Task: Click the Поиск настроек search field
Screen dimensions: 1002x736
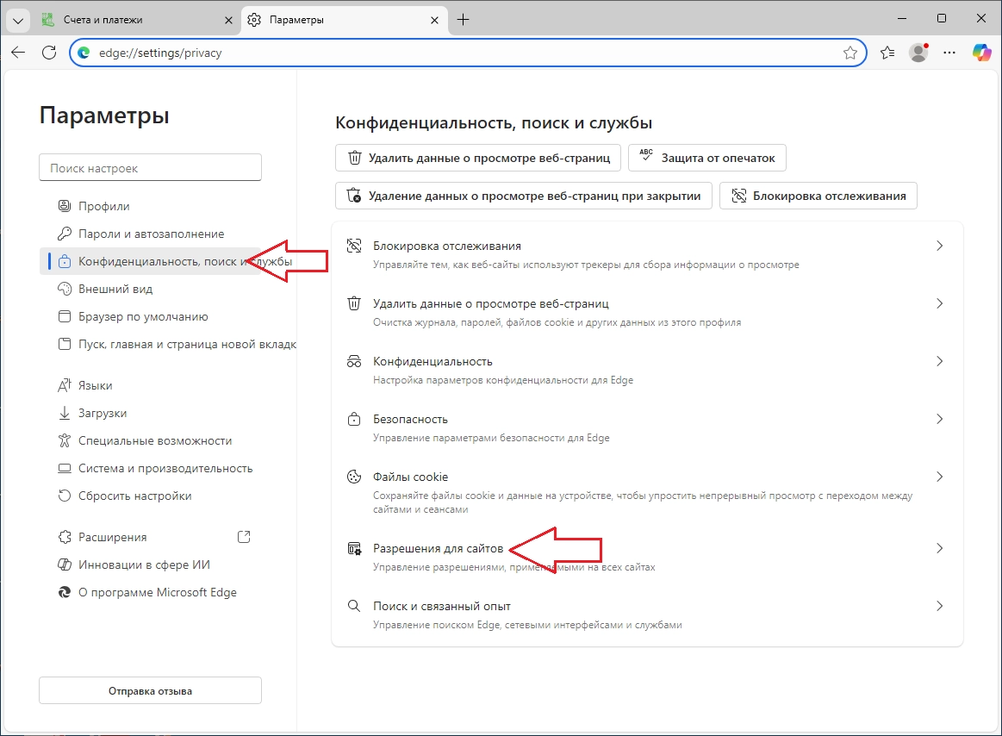Action: click(x=150, y=168)
